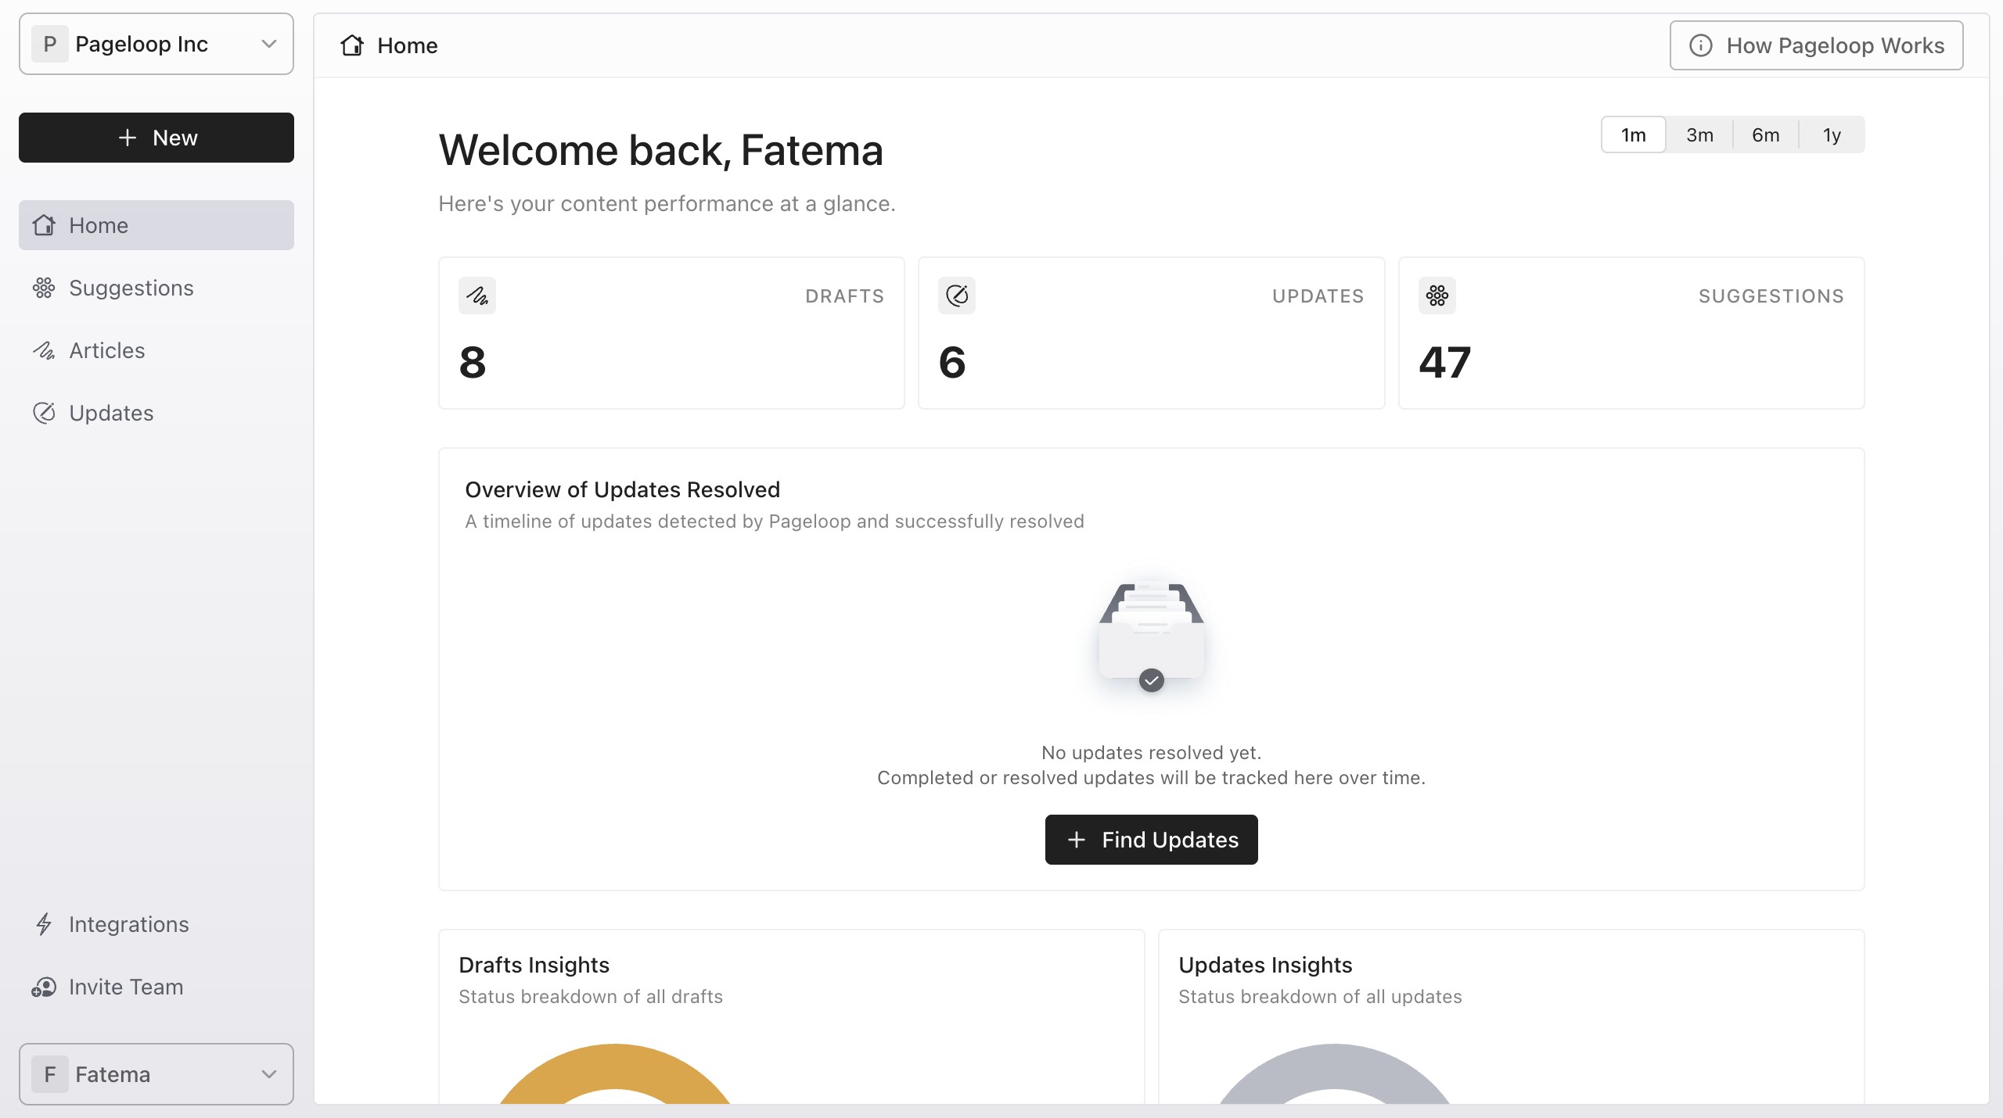Viewport: 2003px width, 1118px height.
Task: Click the plus icon on the New button
Action: click(x=128, y=138)
